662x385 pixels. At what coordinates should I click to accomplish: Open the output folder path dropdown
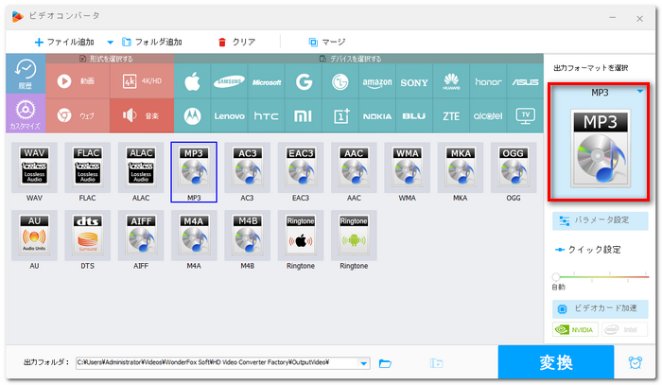(364, 363)
